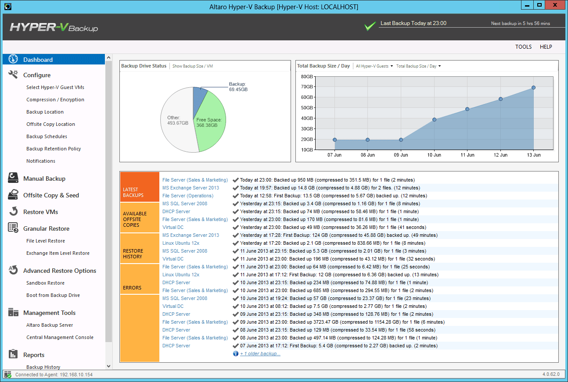
Task: Switch to AVAILABLE OFFSITE COPIES tab
Action: point(140,218)
